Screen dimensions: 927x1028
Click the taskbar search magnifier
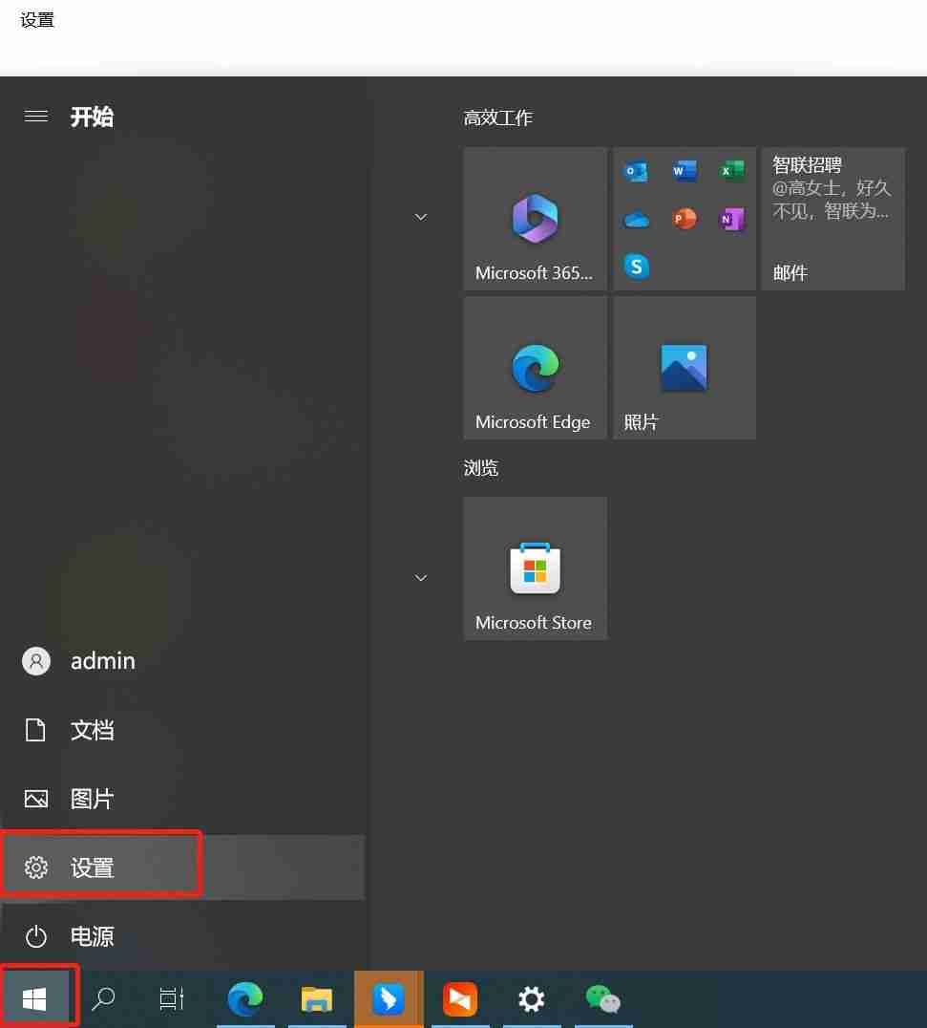tap(102, 999)
